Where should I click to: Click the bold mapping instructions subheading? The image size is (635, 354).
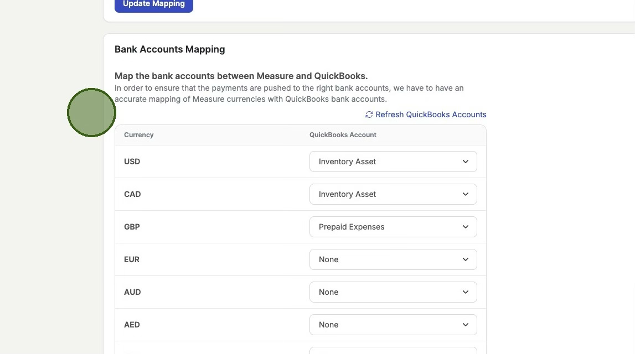tap(241, 76)
